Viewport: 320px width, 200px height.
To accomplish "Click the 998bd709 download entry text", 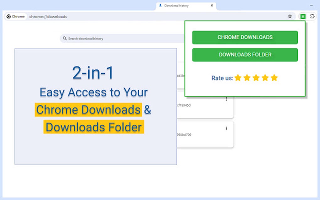I will click(x=184, y=135).
